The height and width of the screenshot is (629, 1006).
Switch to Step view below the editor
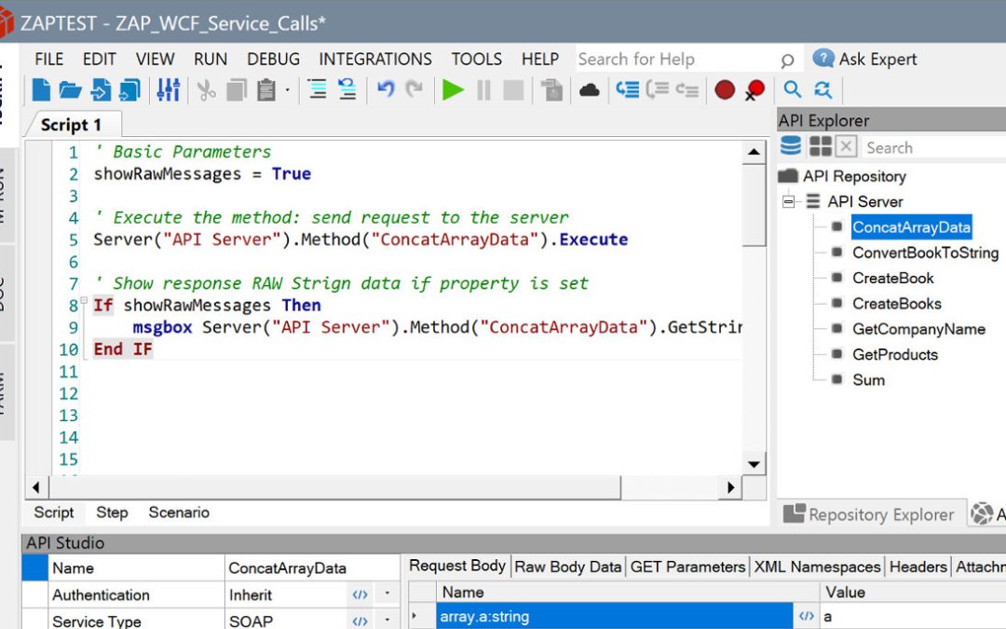pyautogui.click(x=112, y=513)
